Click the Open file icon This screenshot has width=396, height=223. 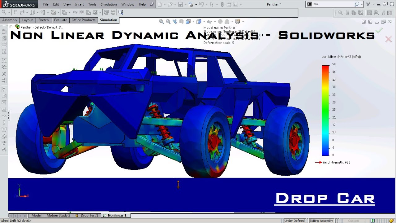[x=170, y=4]
